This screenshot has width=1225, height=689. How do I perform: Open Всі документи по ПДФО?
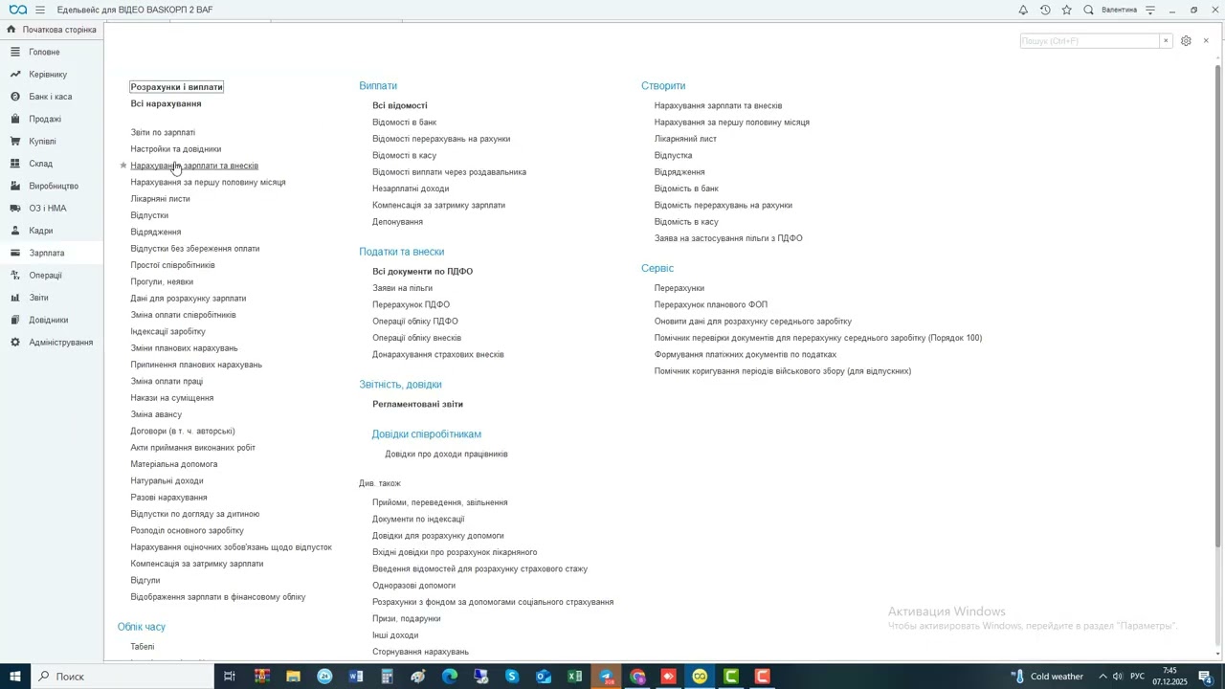[422, 272]
